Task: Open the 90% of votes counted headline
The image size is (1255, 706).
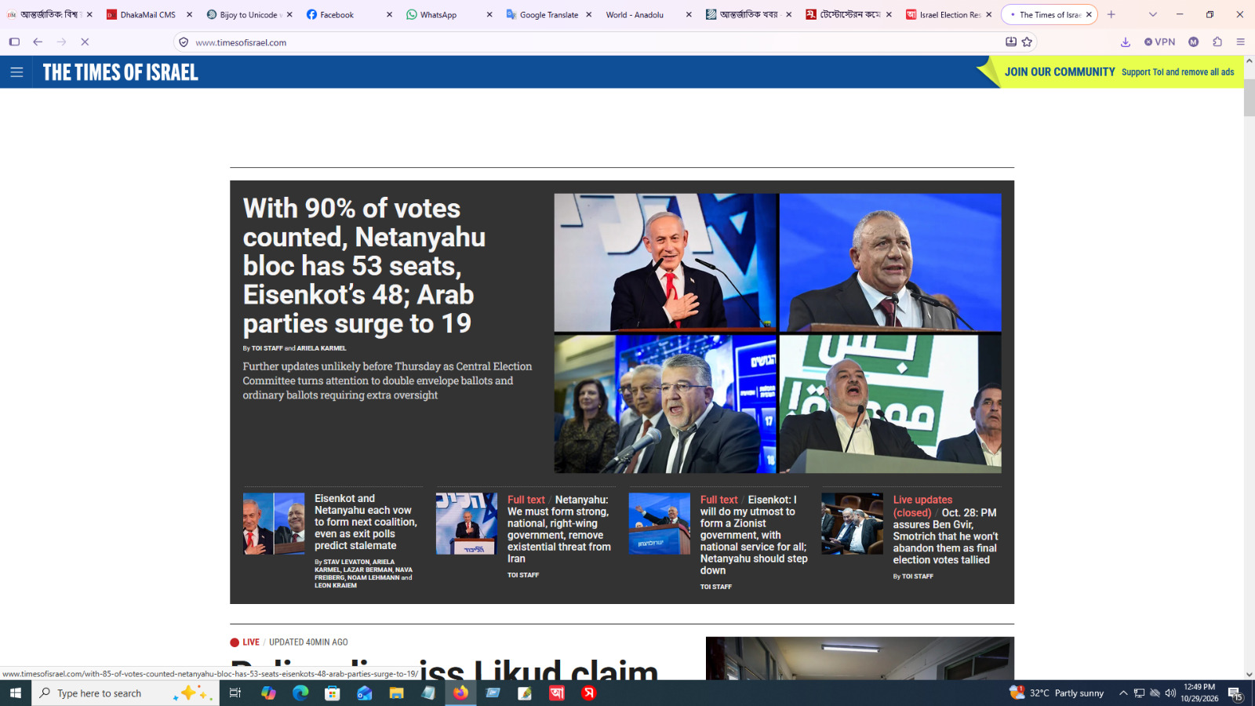Action: 364,266
